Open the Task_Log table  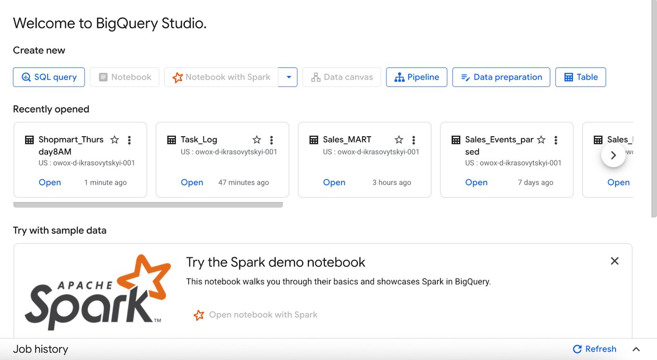[x=192, y=182]
